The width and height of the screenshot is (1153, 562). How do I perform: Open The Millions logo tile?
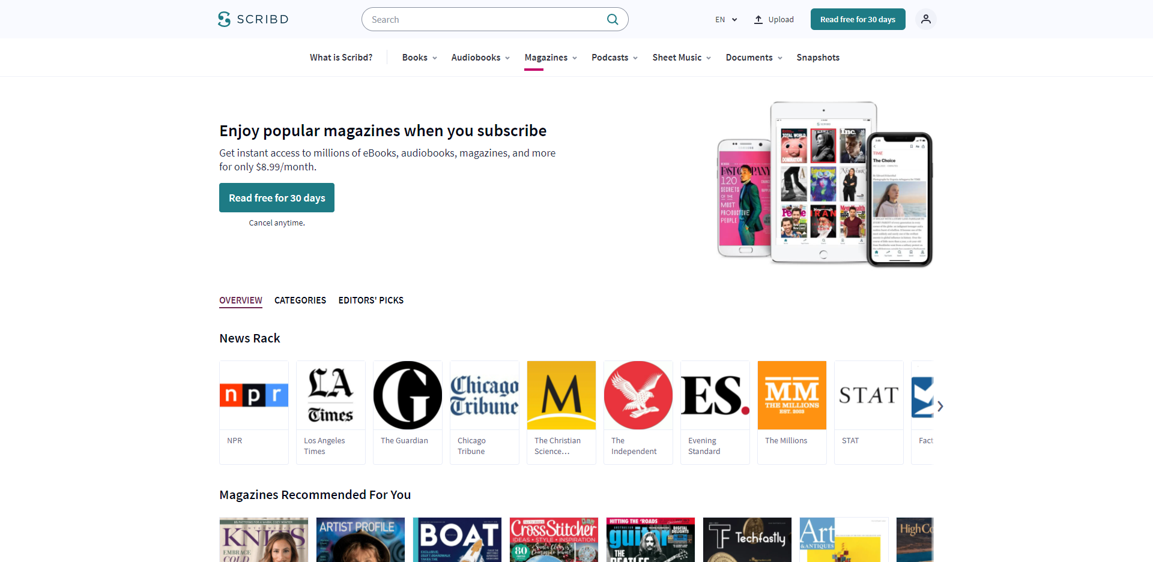[792, 395]
